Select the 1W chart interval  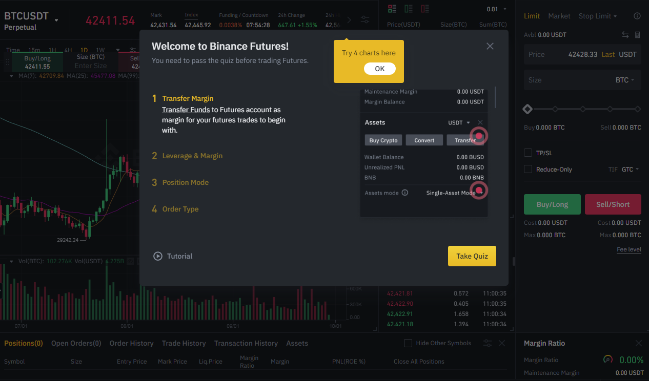click(100, 50)
